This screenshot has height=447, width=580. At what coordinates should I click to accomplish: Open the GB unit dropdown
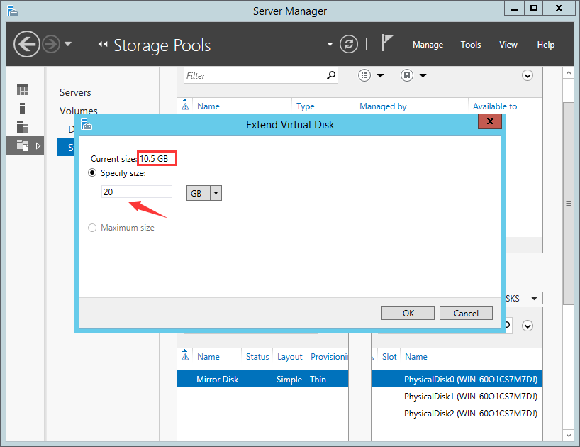point(216,192)
